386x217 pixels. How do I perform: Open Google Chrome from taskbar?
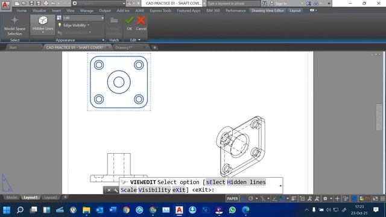[x=126, y=210]
